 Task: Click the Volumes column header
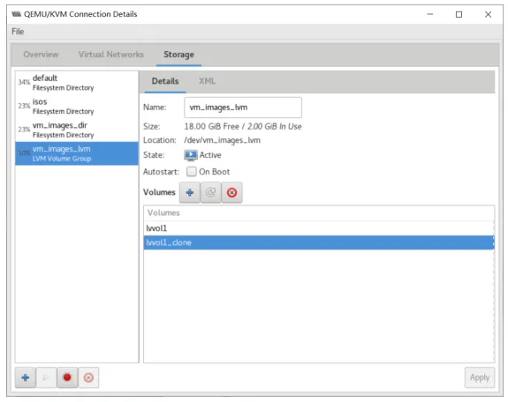pos(319,213)
